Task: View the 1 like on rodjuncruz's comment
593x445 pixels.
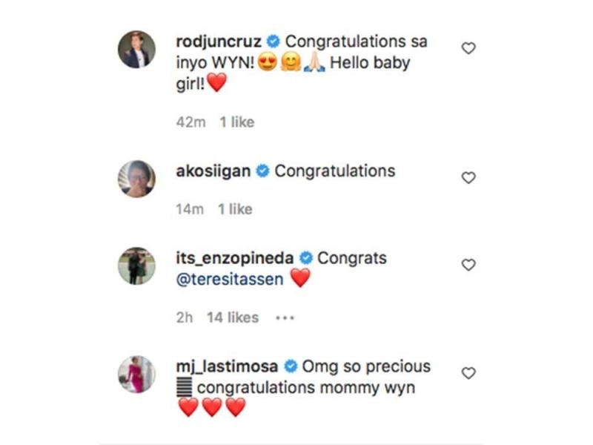Action: click(236, 122)
